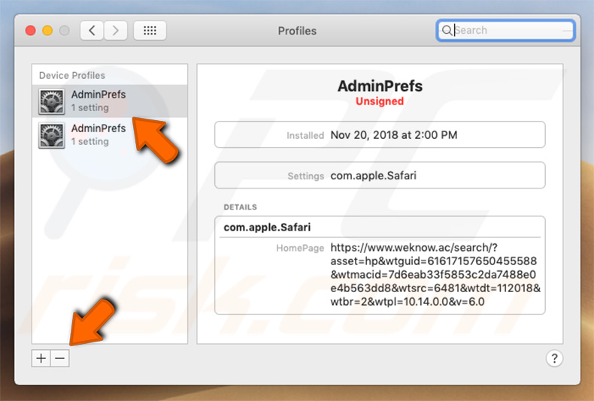Click the gear icon of the unhighlighted AdminPrefs
This screenshot has height=401, width=594.
coord(52,135)
